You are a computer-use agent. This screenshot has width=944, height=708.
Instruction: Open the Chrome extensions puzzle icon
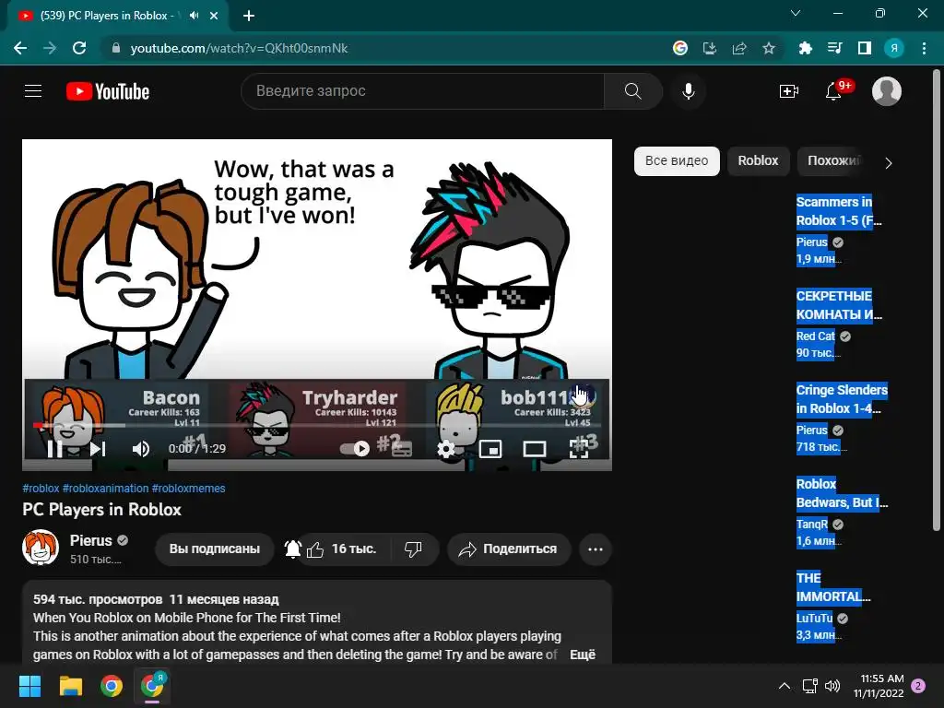click(805, 48)
